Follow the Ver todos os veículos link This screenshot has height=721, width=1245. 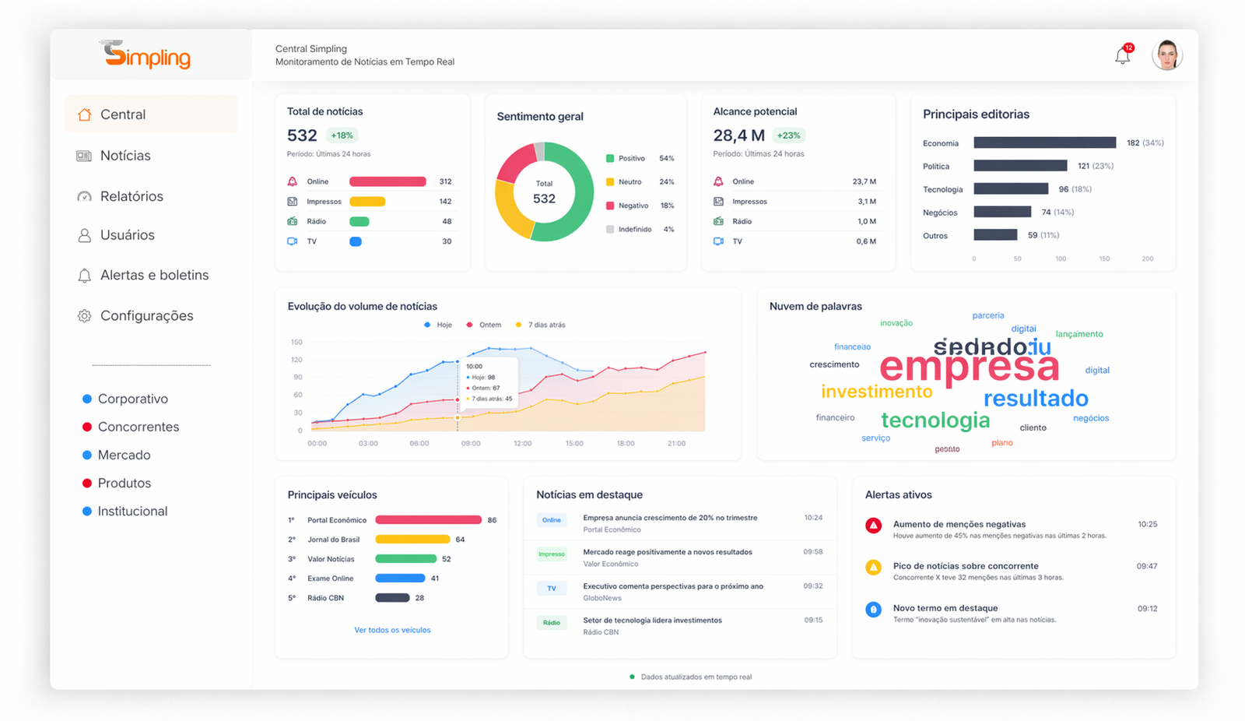coord(392,630)
